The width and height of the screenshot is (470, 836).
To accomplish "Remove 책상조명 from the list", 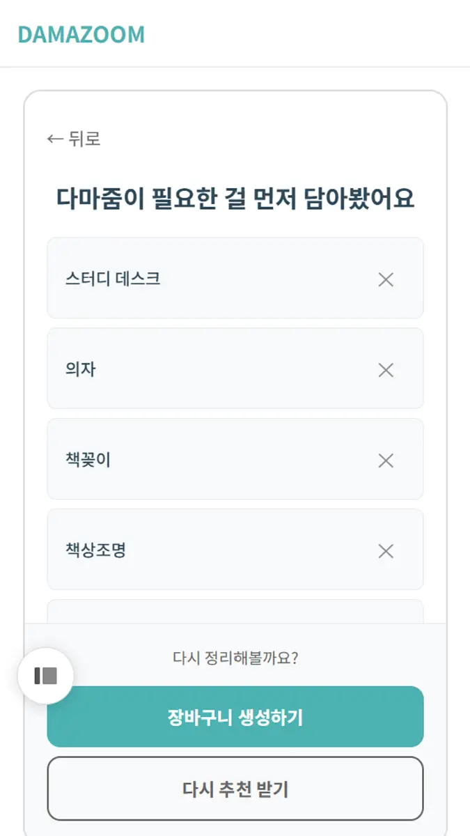I will (x=386, y=551).
